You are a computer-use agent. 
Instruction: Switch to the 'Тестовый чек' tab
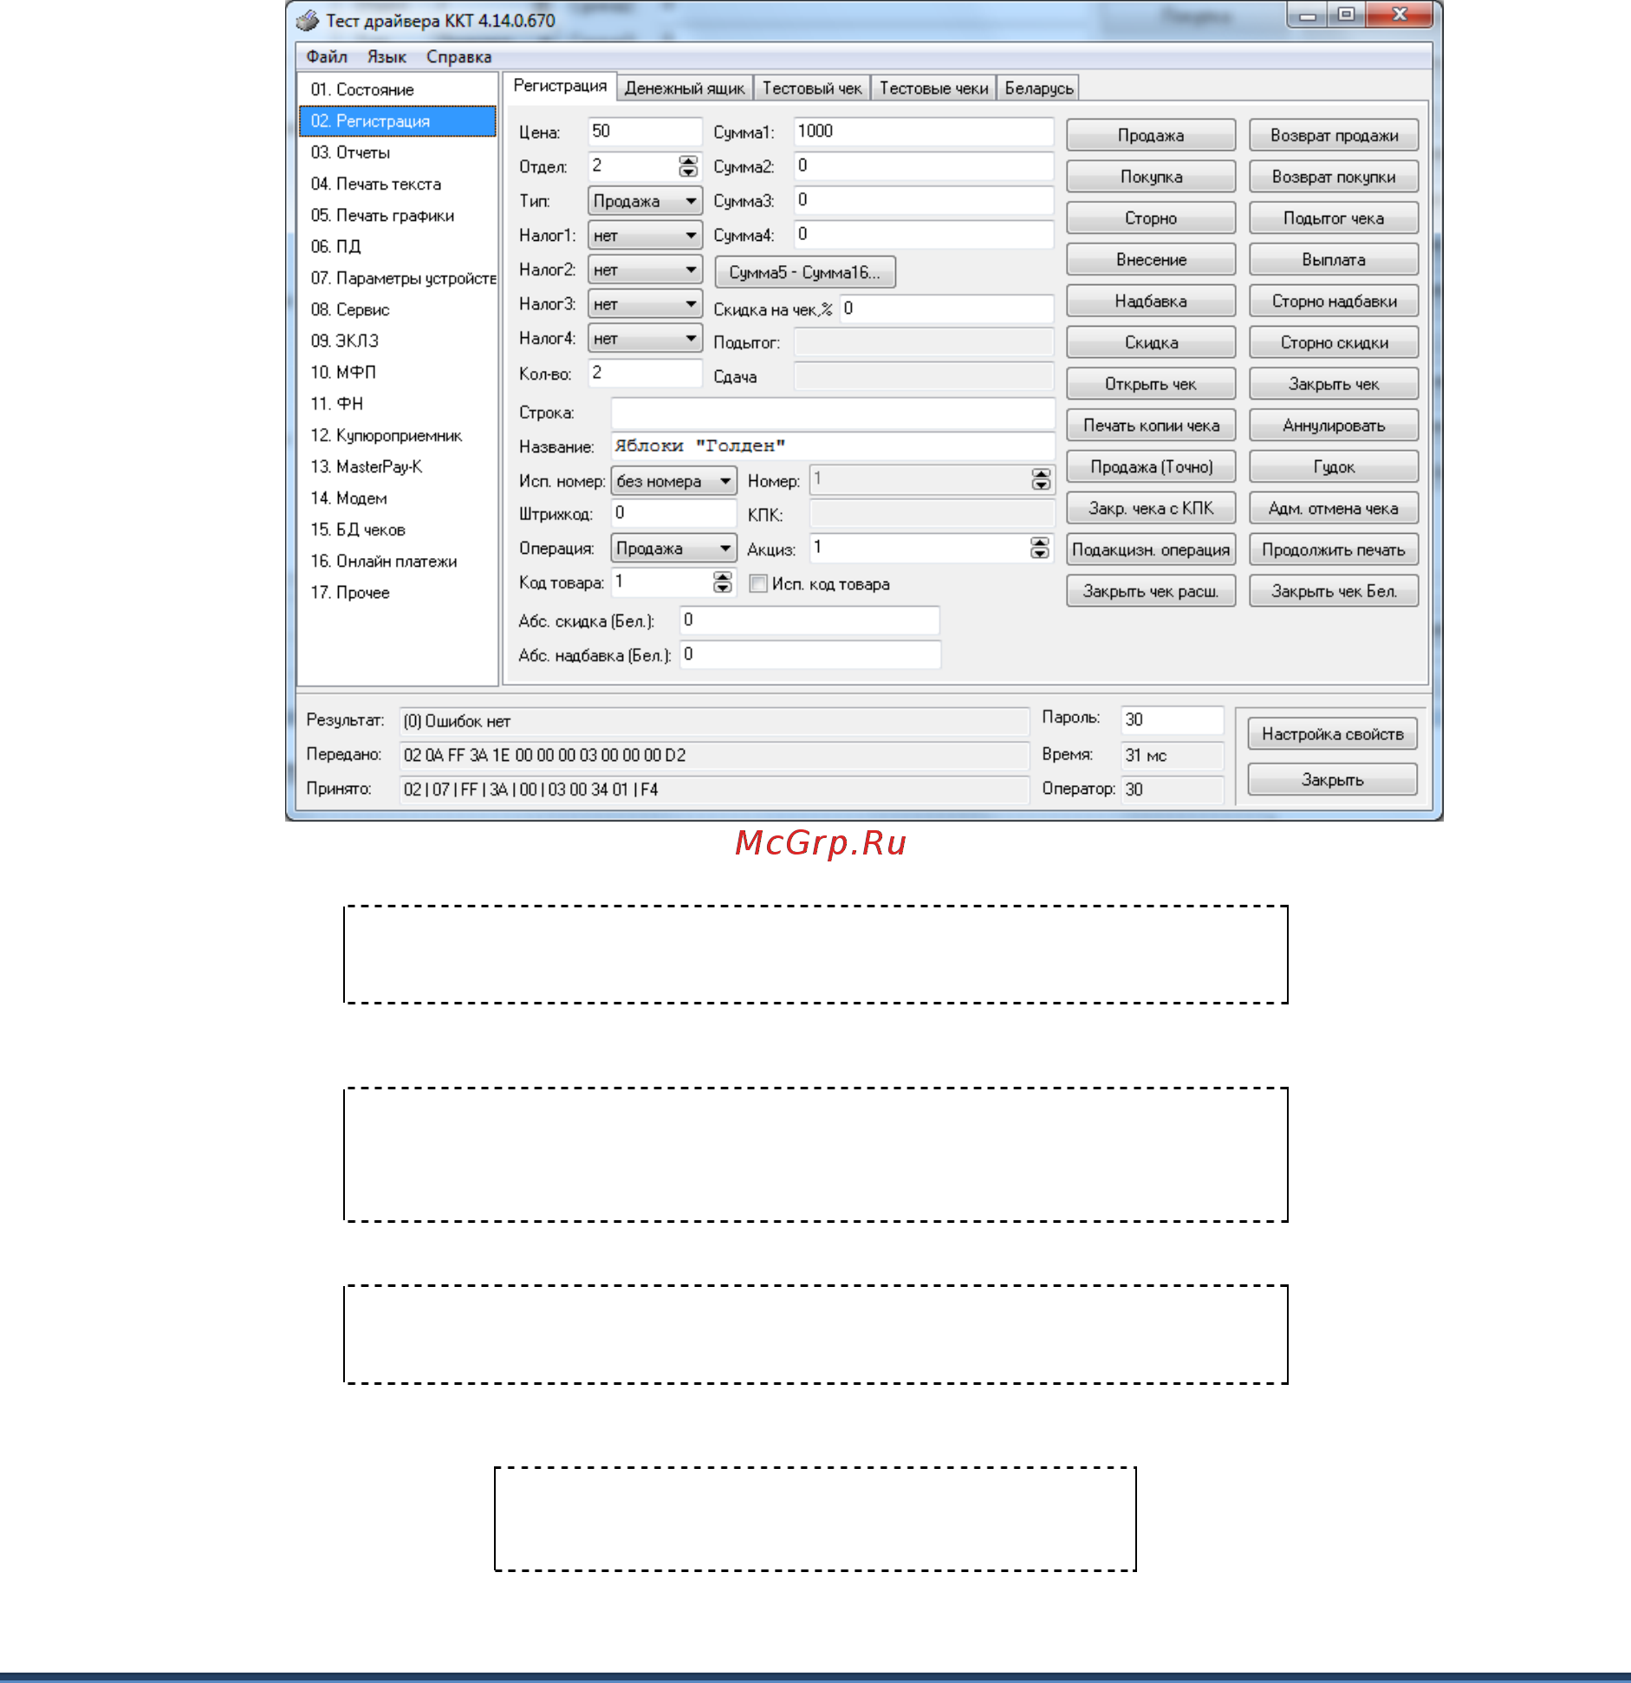[x=812, y=88]
